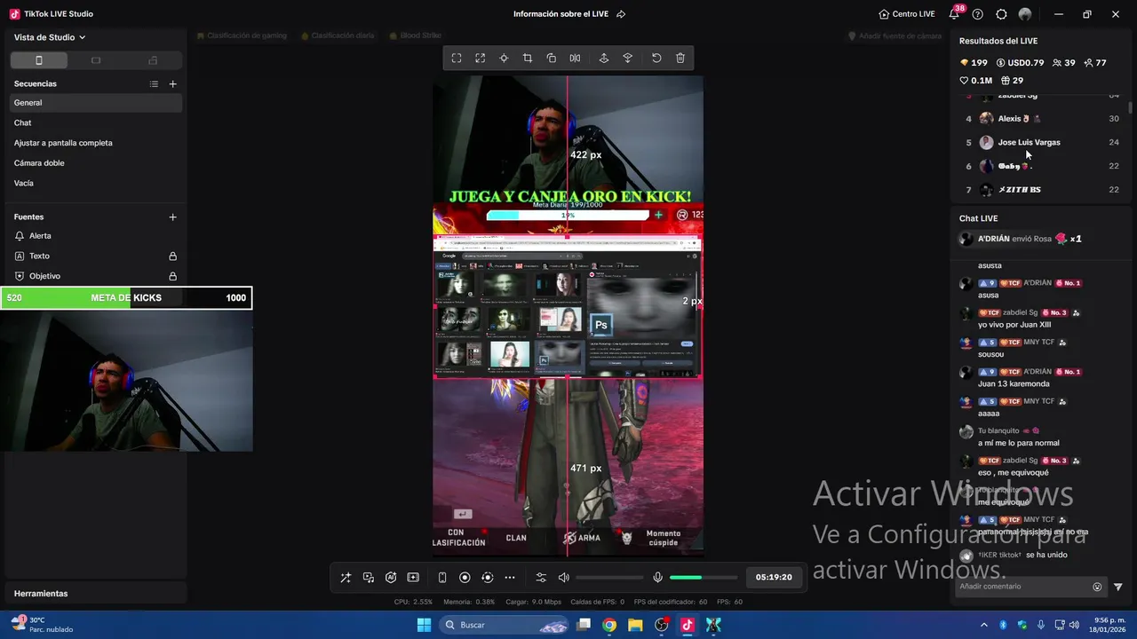
Task: Click the META DE KICKS goal bar
Action: click(126, 298)
